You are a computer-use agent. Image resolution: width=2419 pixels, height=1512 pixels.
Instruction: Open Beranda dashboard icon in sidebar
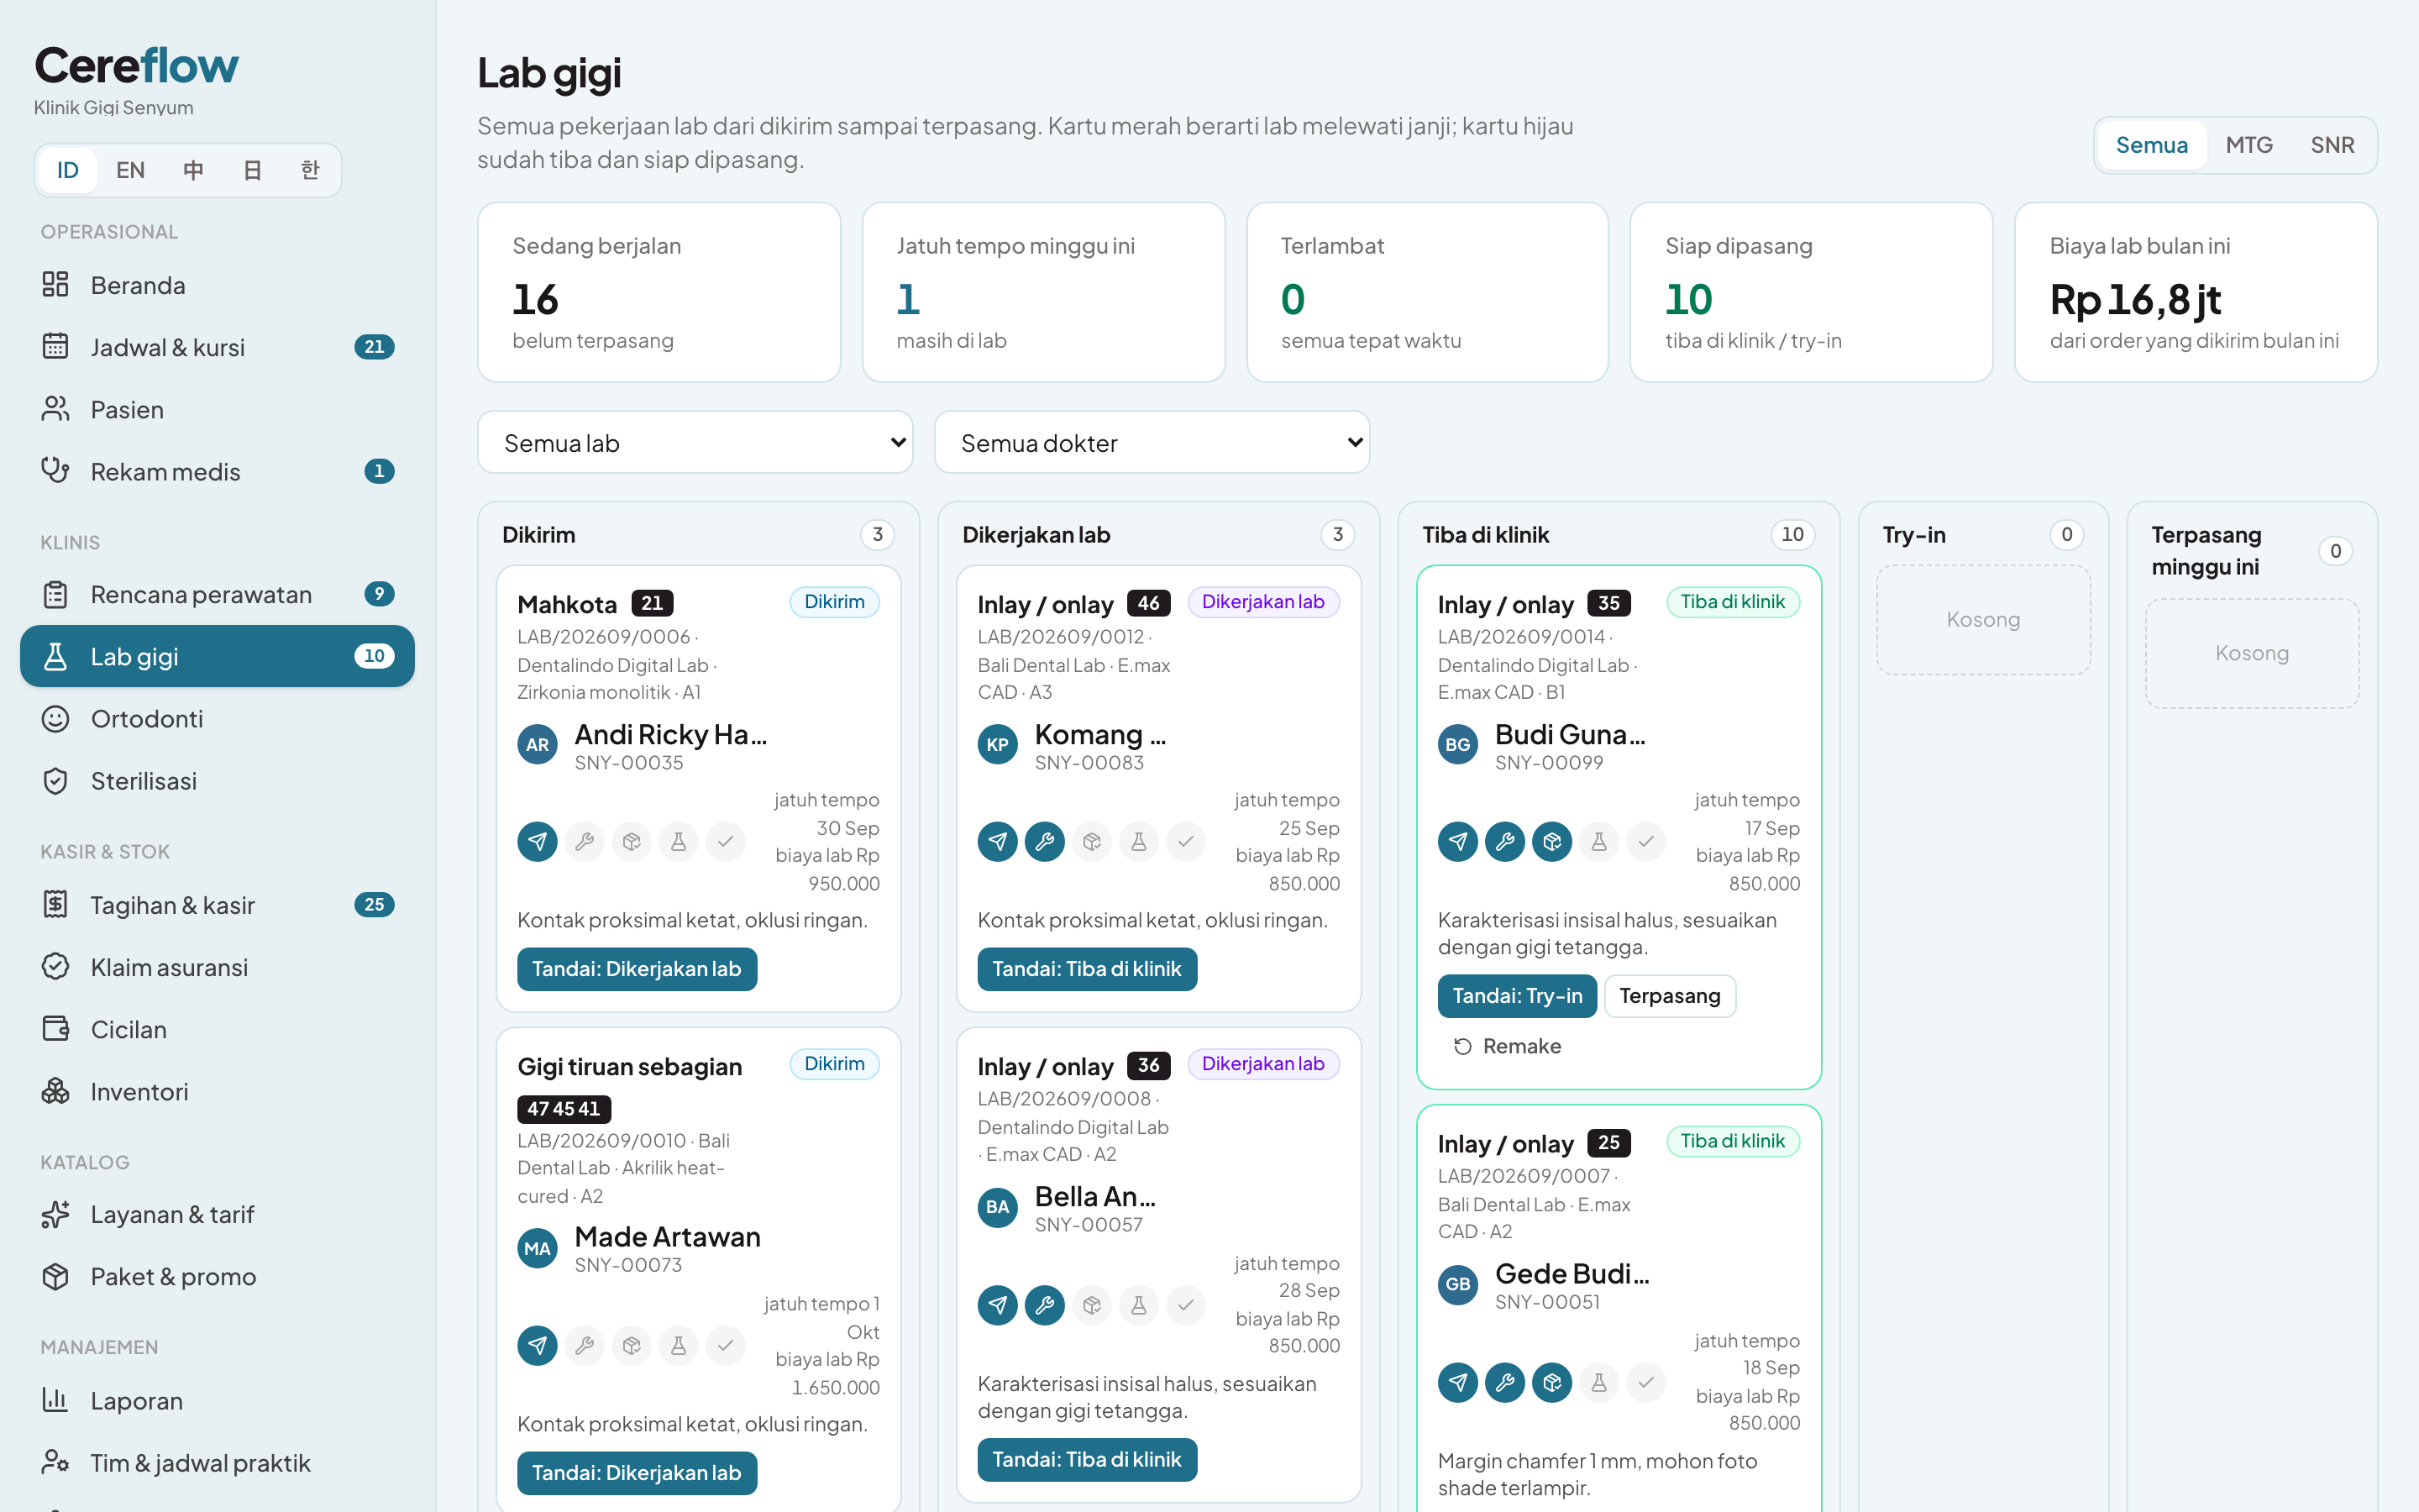pos(55,285)
